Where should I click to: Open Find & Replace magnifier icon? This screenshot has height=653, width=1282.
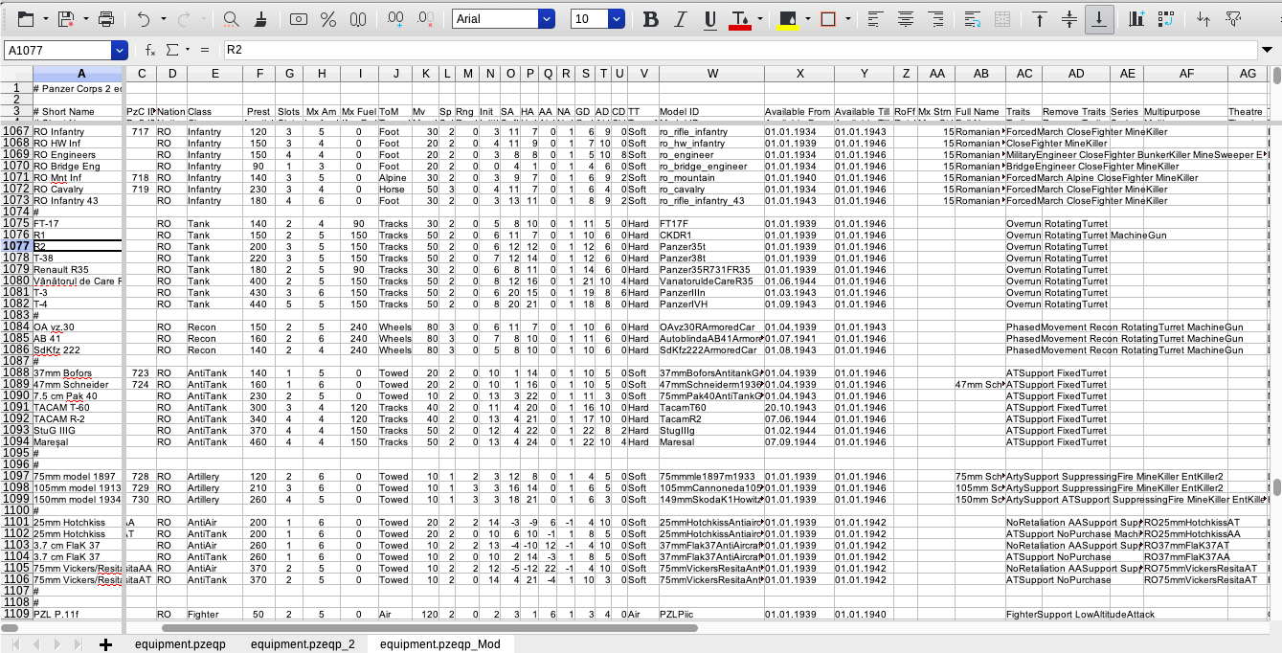coord(231,19)
